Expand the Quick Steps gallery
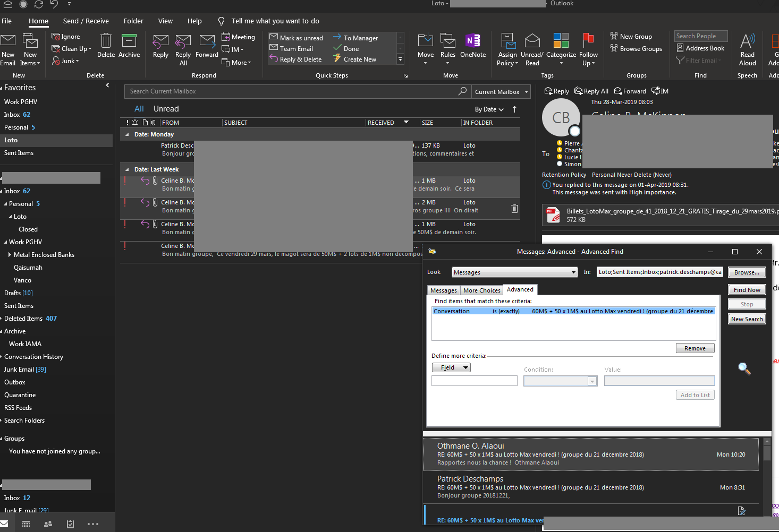The image size is (779, 532). (x=401, y=59)
